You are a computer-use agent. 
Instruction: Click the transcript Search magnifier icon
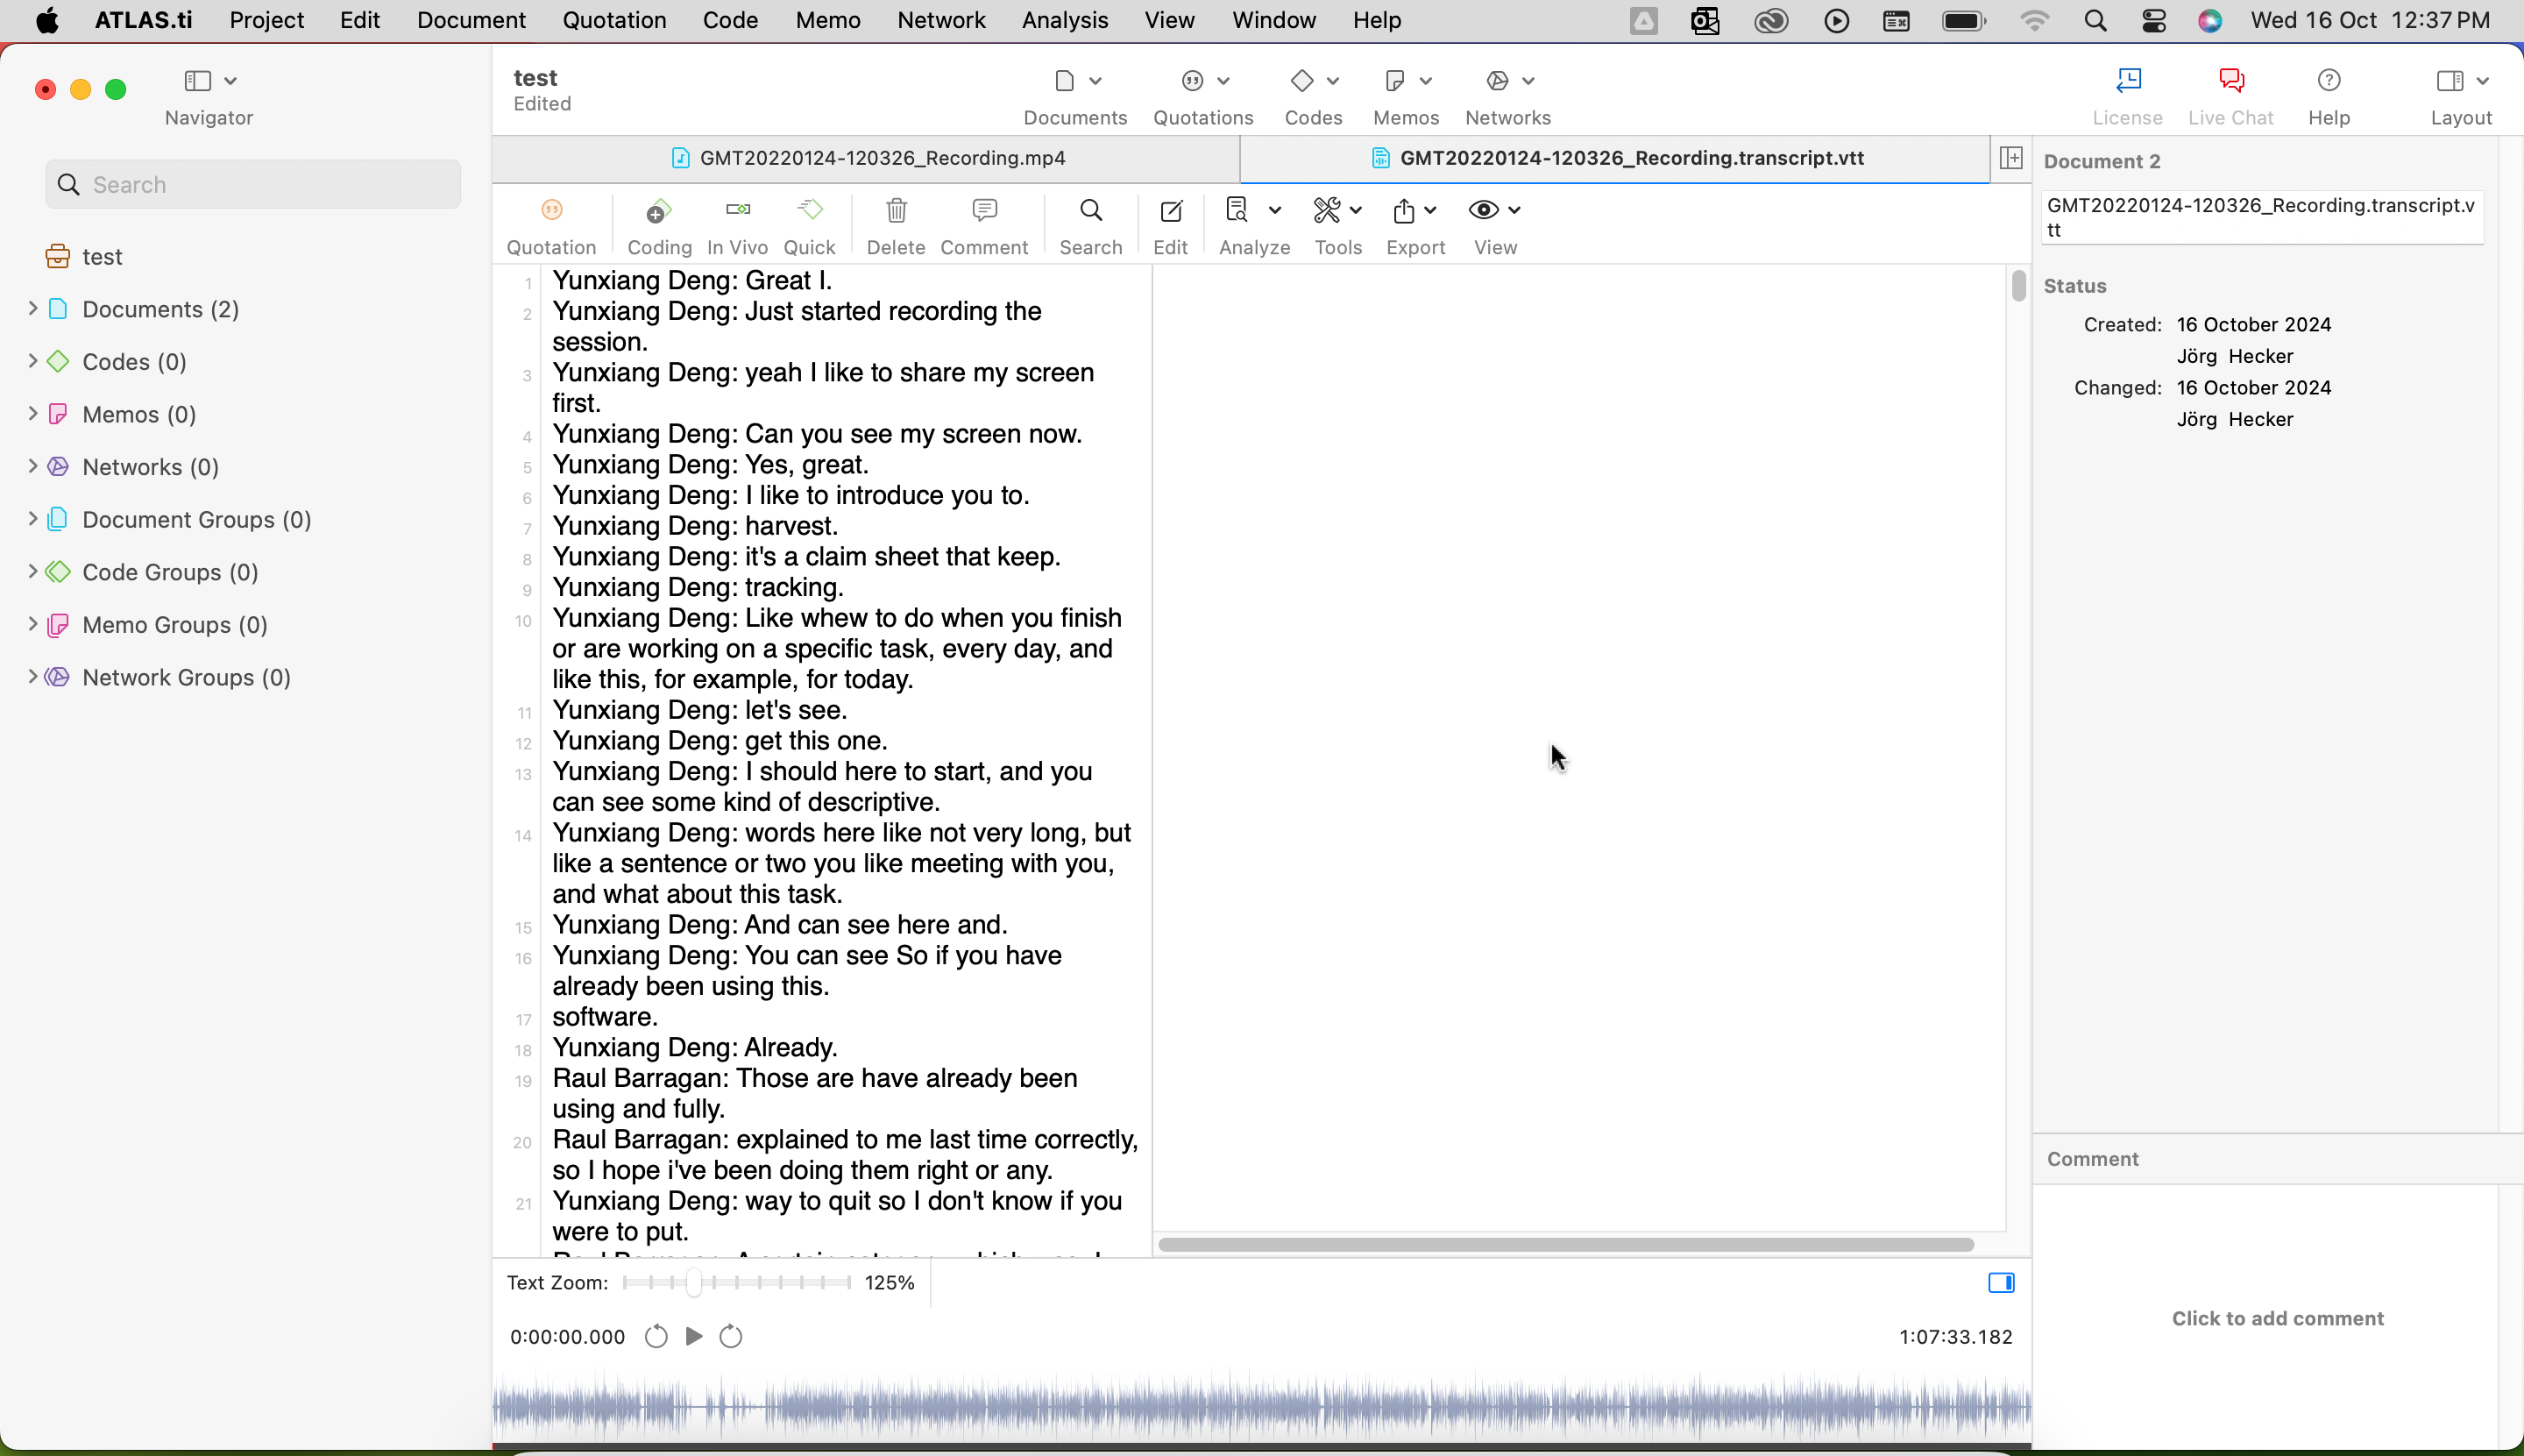(1090, 211)
